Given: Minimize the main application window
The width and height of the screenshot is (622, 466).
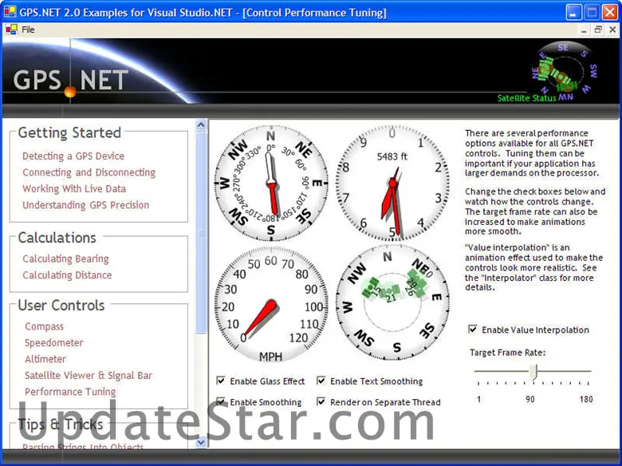Looking at the screenshot, I should click(x=573, y=12).
